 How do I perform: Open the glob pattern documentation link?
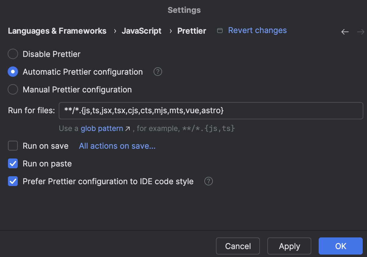pyautogui.click(x=102, y=128)
